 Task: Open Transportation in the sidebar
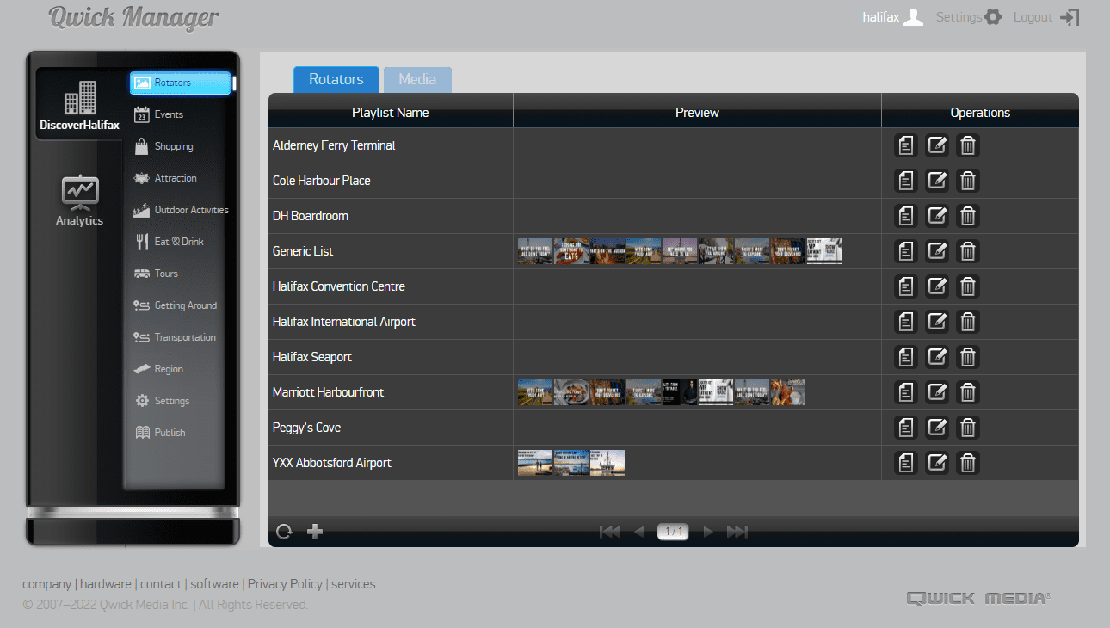coord(176,337)
